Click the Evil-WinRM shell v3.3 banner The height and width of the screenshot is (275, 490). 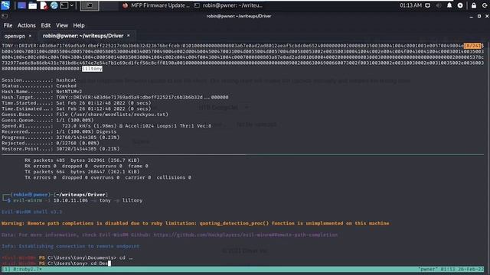(x=32, y=212)
